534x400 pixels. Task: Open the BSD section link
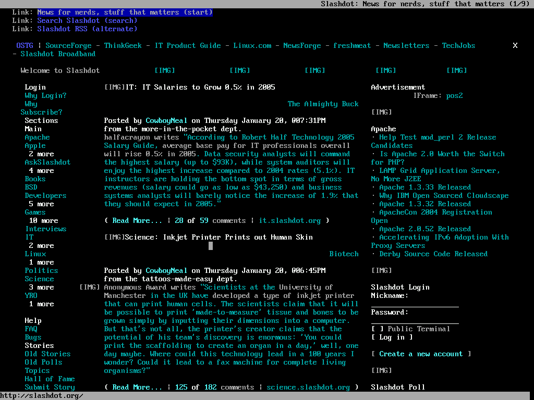(31, 187)
